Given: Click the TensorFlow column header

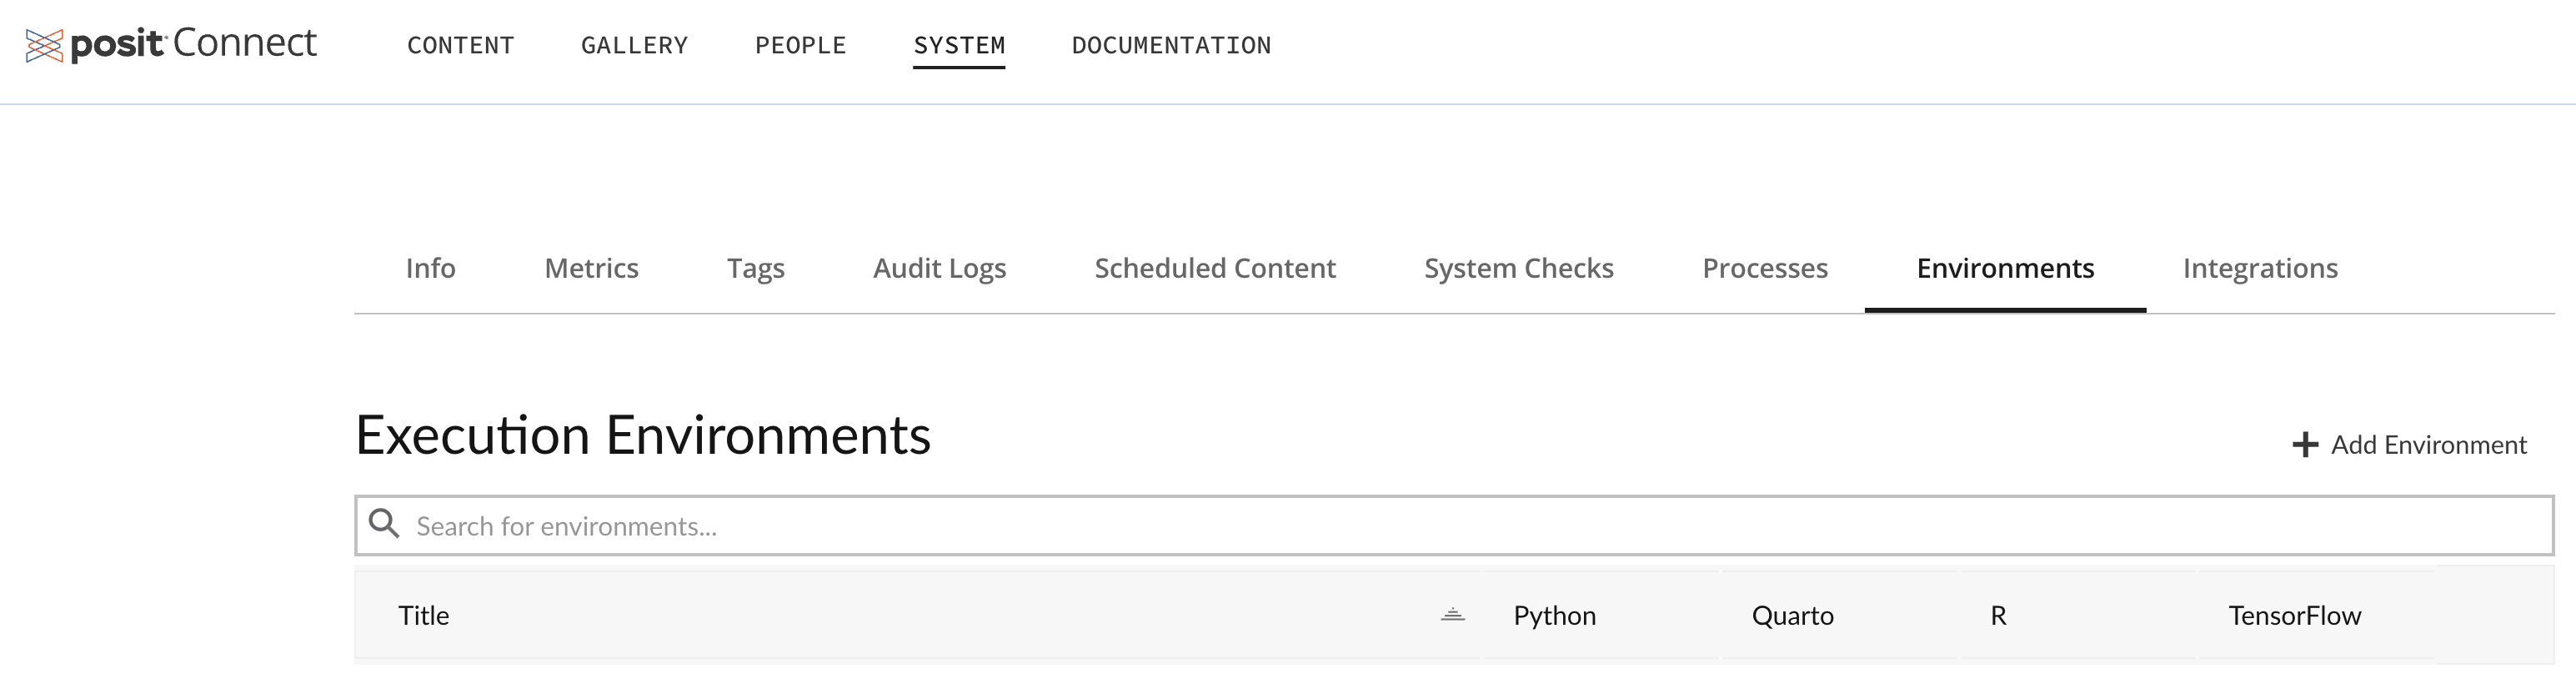Looking at the screenshot, I should click(x=2294, y=615).
